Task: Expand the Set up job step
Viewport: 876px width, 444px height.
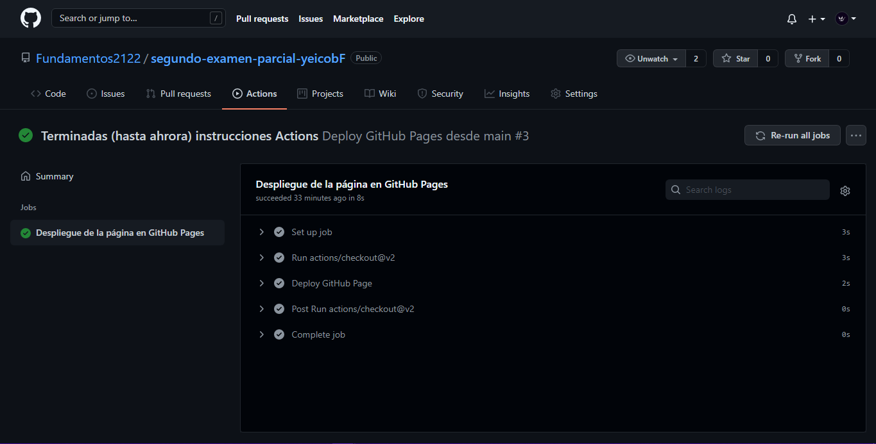Action: pos(261,232)
